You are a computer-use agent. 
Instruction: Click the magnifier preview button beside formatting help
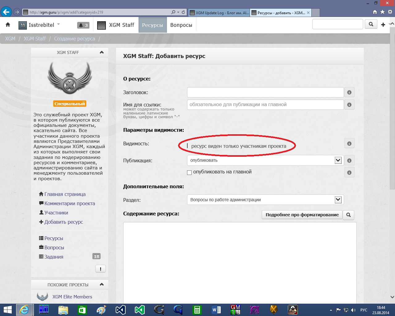[348, 215]
